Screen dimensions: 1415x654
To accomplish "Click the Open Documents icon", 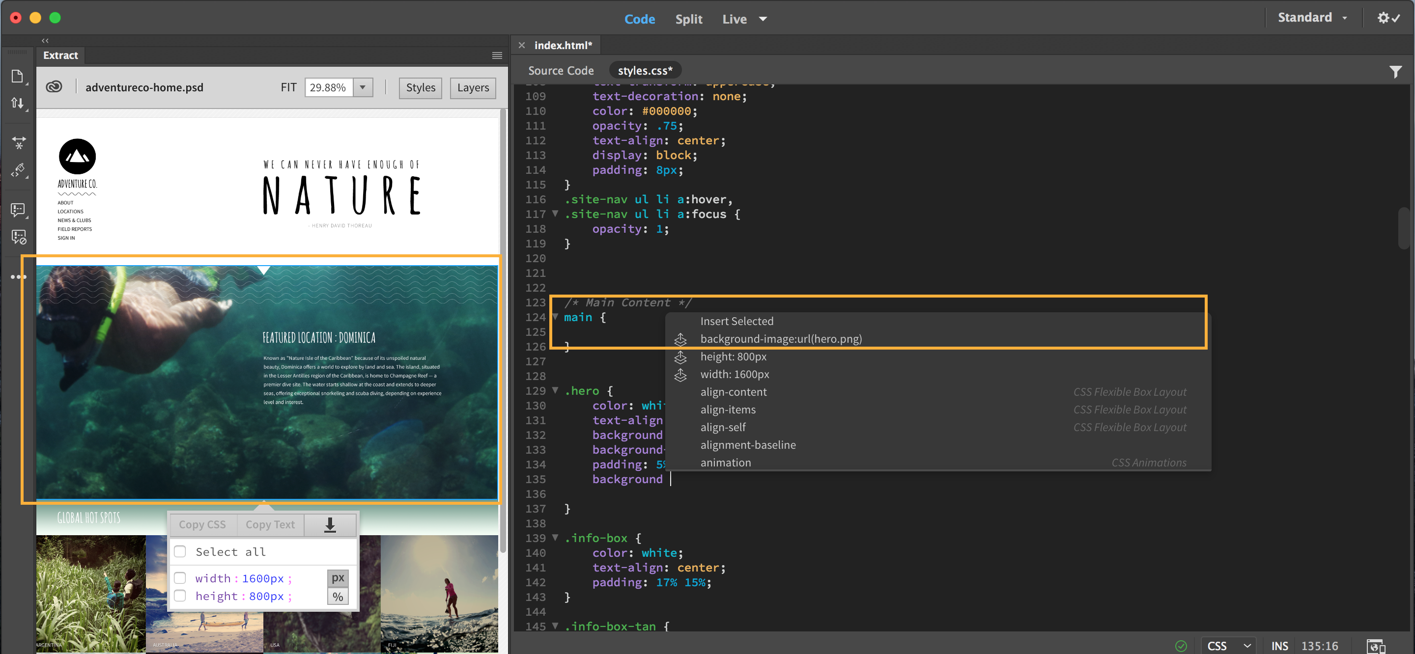I will point(18,75).
